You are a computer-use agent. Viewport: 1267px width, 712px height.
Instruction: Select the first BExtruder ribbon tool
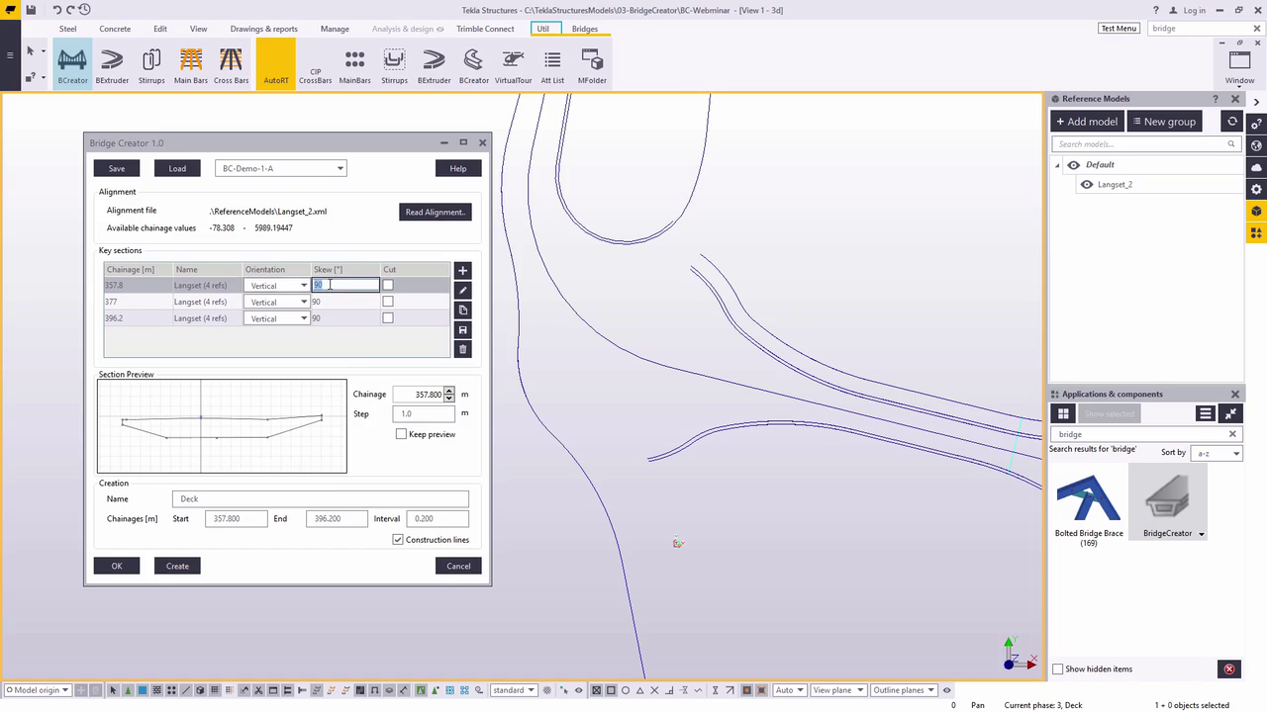[112, 64]
